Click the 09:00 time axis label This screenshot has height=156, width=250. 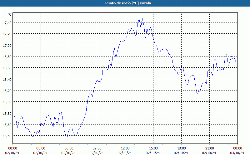tap(97, 149)
